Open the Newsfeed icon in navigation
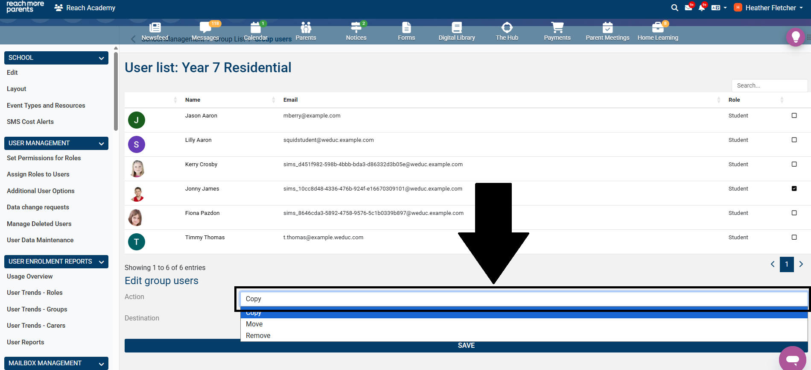The width and height of the screenshot is (811, 370). tap(155, 28)
